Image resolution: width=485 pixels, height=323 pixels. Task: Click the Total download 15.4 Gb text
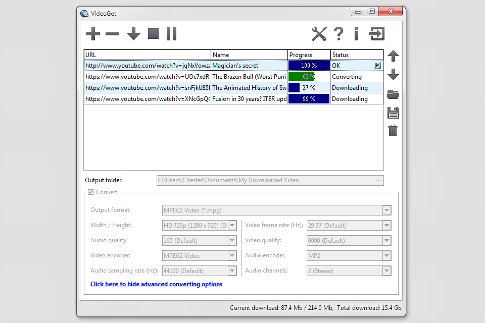pyautogui.click(x=369, y=308)
